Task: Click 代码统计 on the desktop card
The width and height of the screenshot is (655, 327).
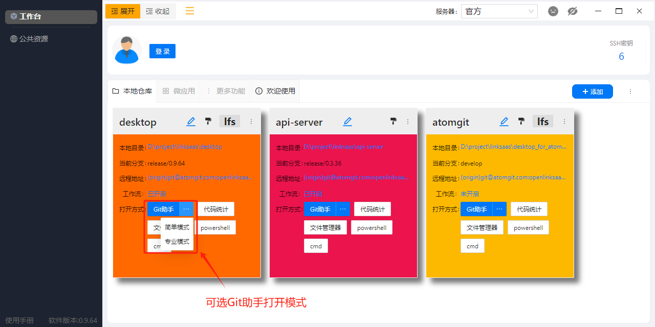Action: pos(216,209)
